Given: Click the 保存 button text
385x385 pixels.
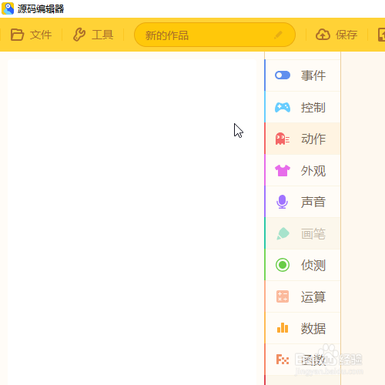Looking at the screenshot, I should 346,35.
